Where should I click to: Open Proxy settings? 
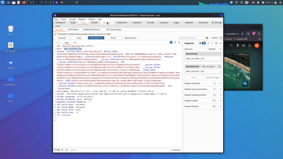click(x=114, y=29)
